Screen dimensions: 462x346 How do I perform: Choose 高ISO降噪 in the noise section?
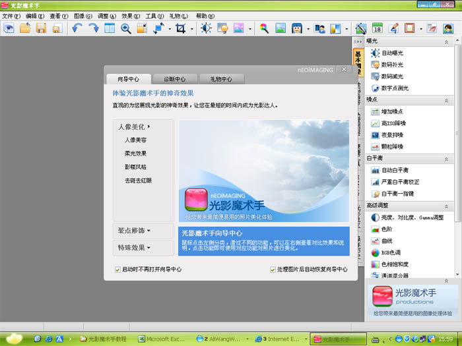388,123
